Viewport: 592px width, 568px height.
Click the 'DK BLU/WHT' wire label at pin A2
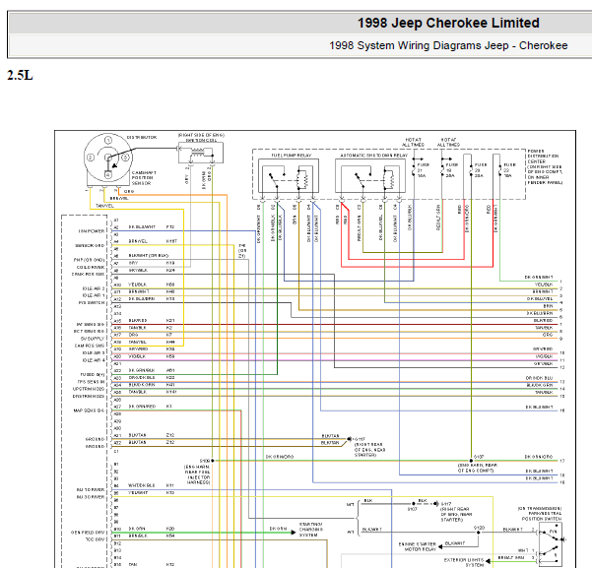pyautogui.click(x=142, y=227)
